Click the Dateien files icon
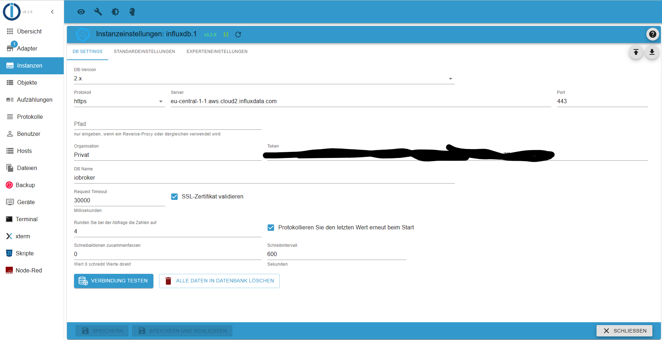662x340 pixels. [x=10, y=168]
